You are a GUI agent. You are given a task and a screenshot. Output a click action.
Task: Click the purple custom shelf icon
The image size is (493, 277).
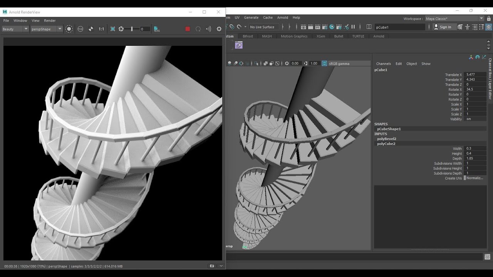[239, 45]
